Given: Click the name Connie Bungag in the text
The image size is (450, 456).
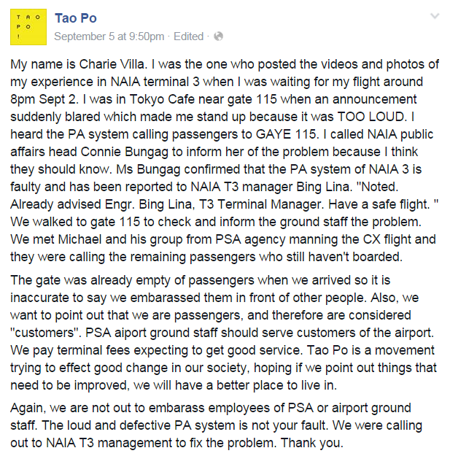Looking at the screenshot, I should coord(125,152).
